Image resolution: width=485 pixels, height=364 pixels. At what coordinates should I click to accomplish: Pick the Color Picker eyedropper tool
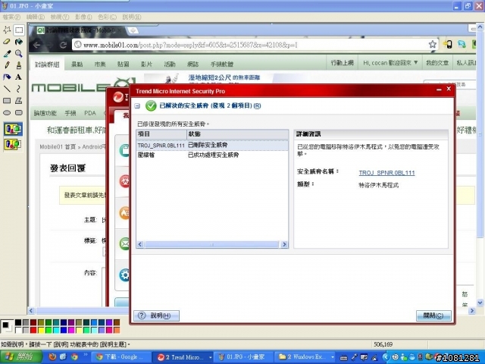pos(7,54)
